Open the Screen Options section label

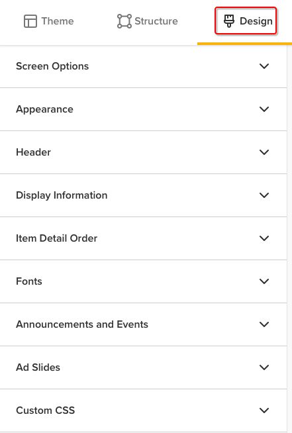coord(52,66)
